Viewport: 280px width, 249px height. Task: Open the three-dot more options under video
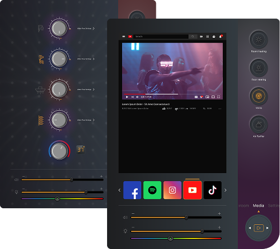[x=220, y=109]
